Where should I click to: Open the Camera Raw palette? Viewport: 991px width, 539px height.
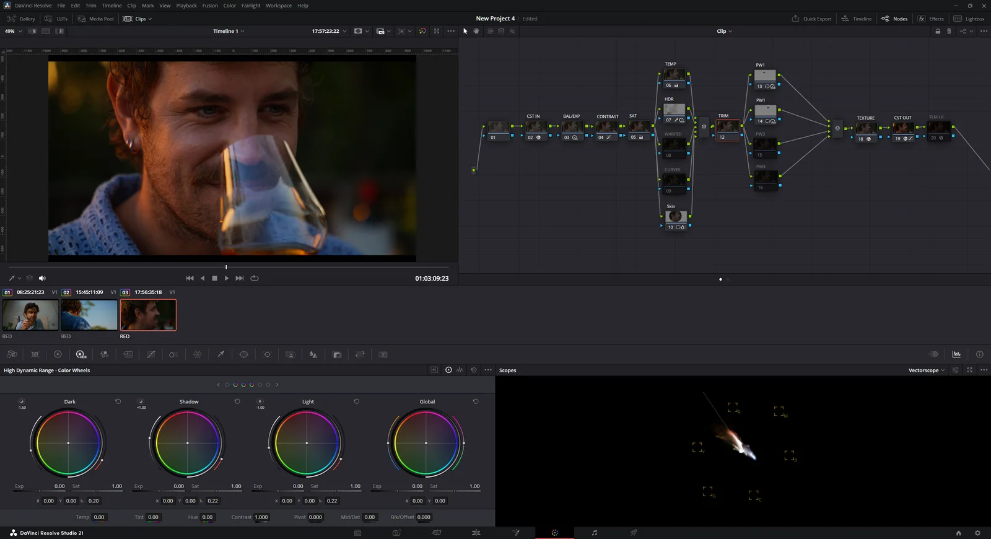click(12, 354)
